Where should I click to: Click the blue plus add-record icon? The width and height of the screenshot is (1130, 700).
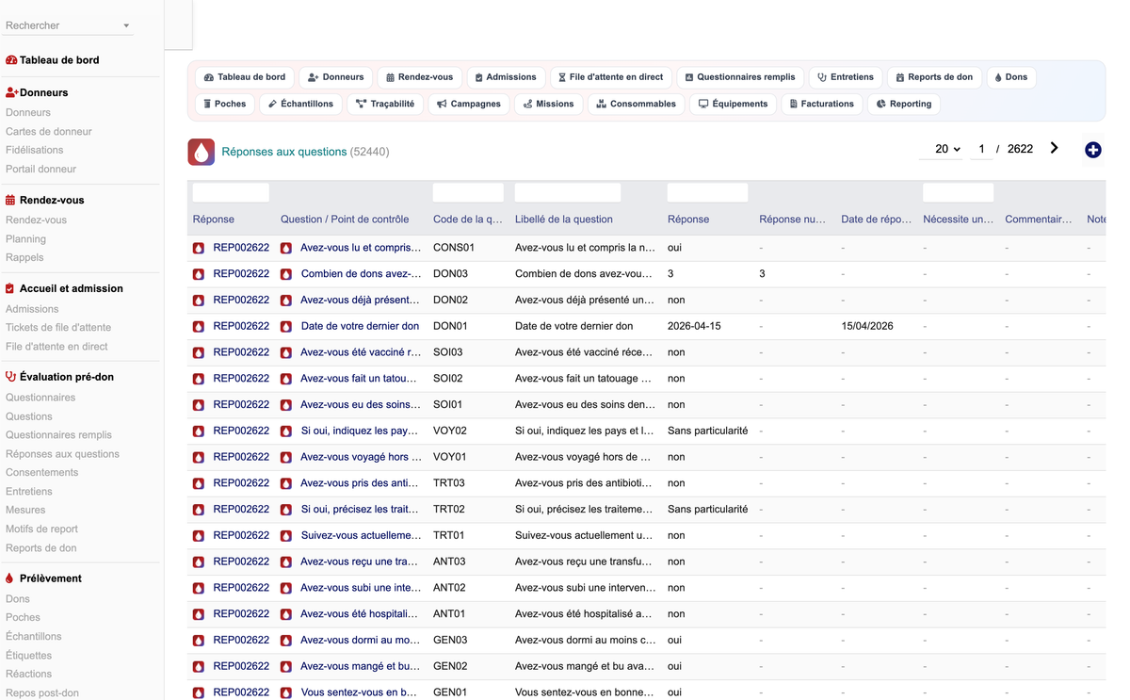coord(1092,150)
